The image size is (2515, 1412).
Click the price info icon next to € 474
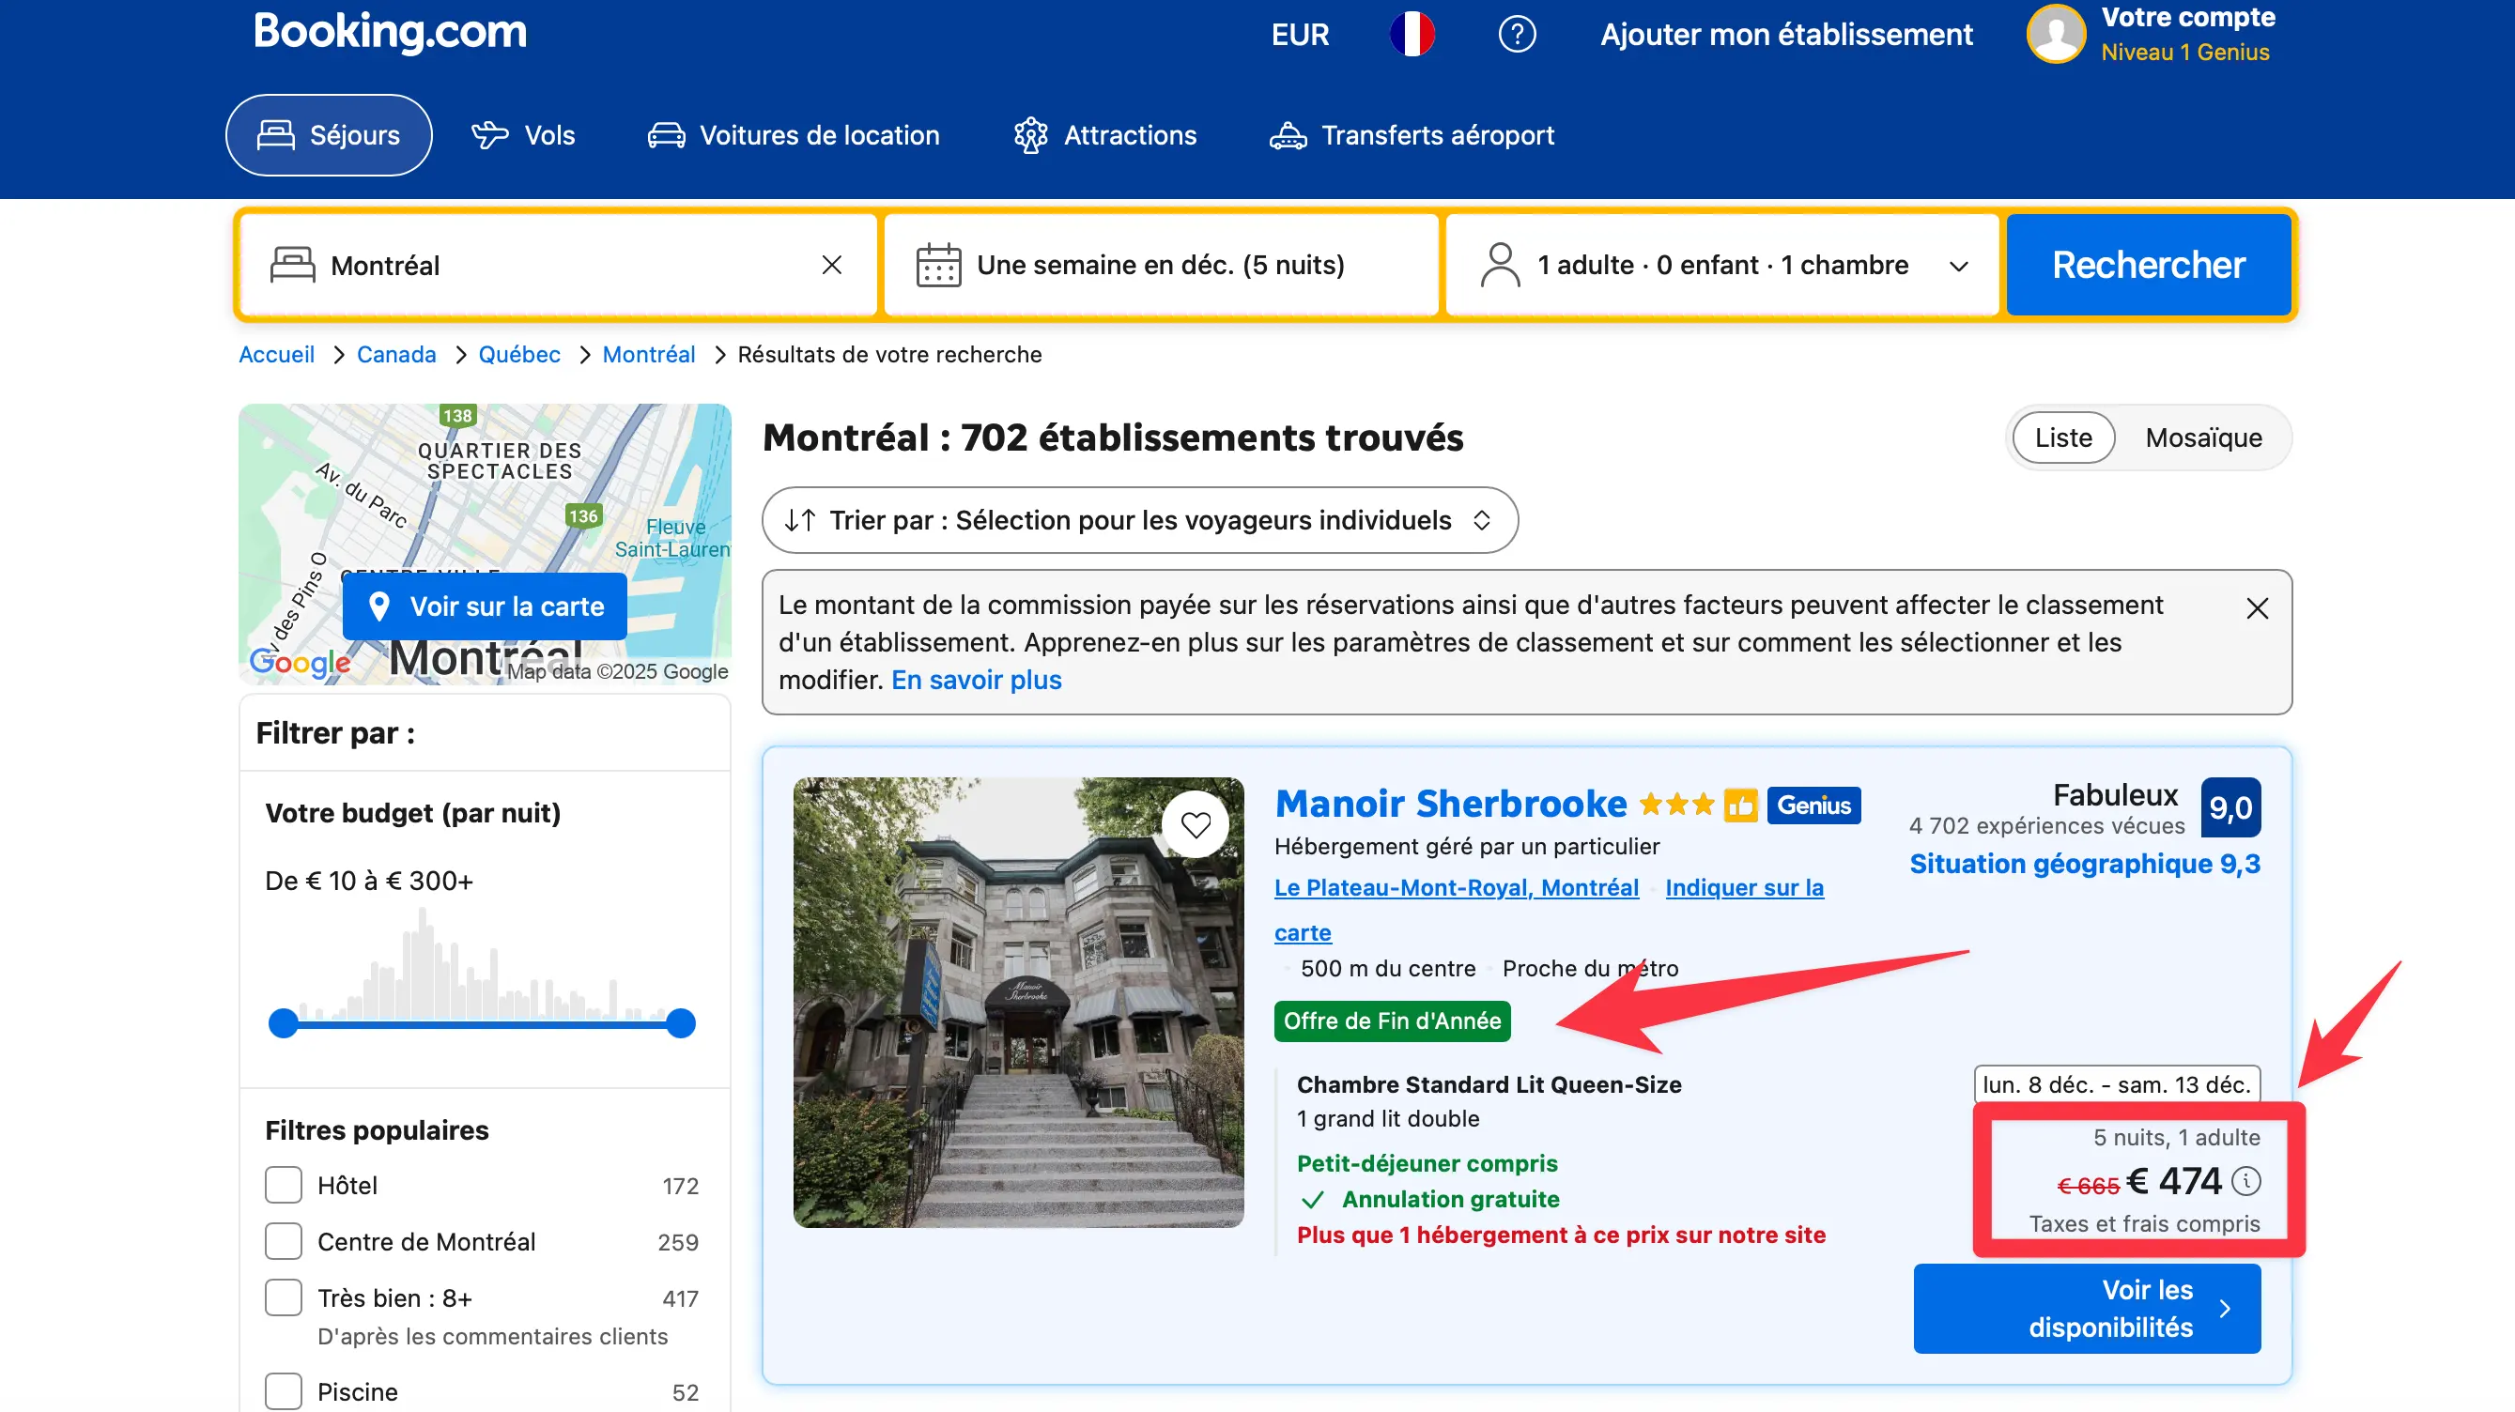coord(2245,1181)
